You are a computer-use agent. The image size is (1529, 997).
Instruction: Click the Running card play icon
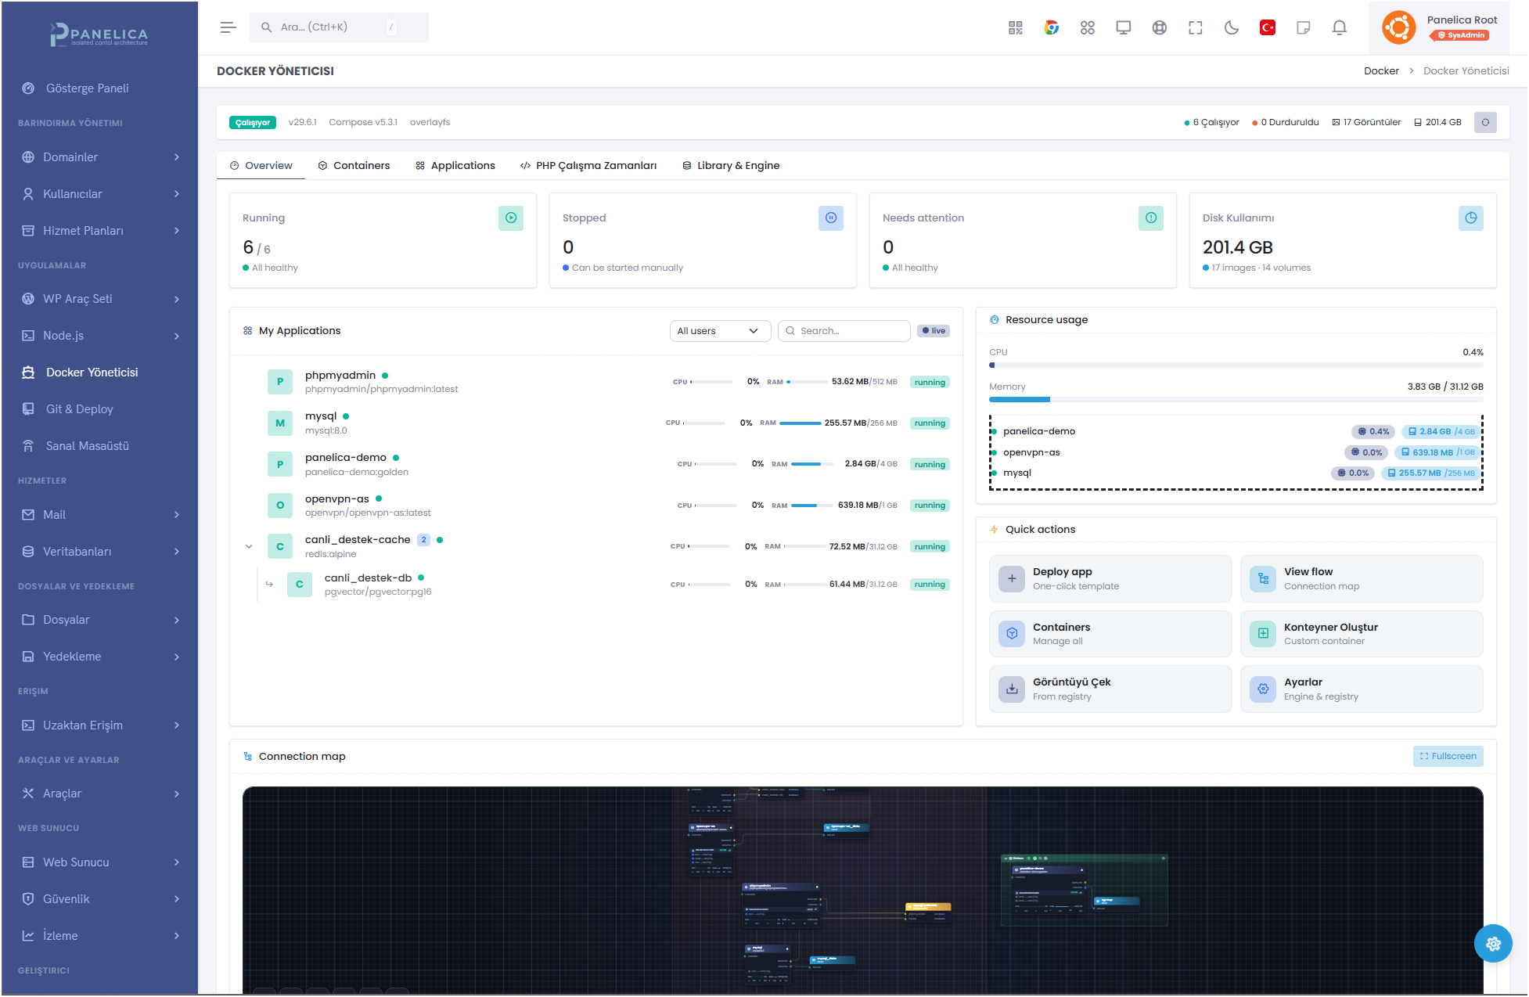(x=511, y=218)
